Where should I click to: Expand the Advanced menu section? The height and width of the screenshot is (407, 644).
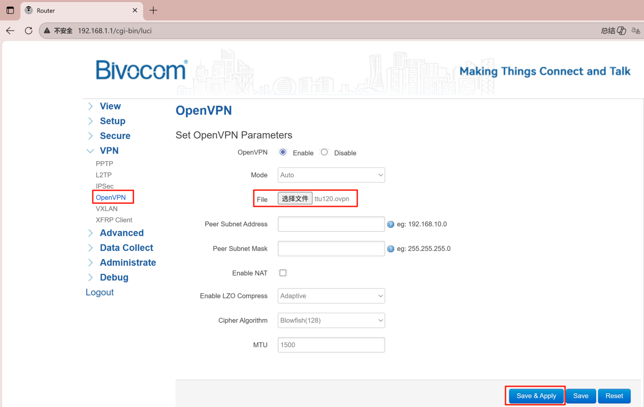click(x=121, y=233)
